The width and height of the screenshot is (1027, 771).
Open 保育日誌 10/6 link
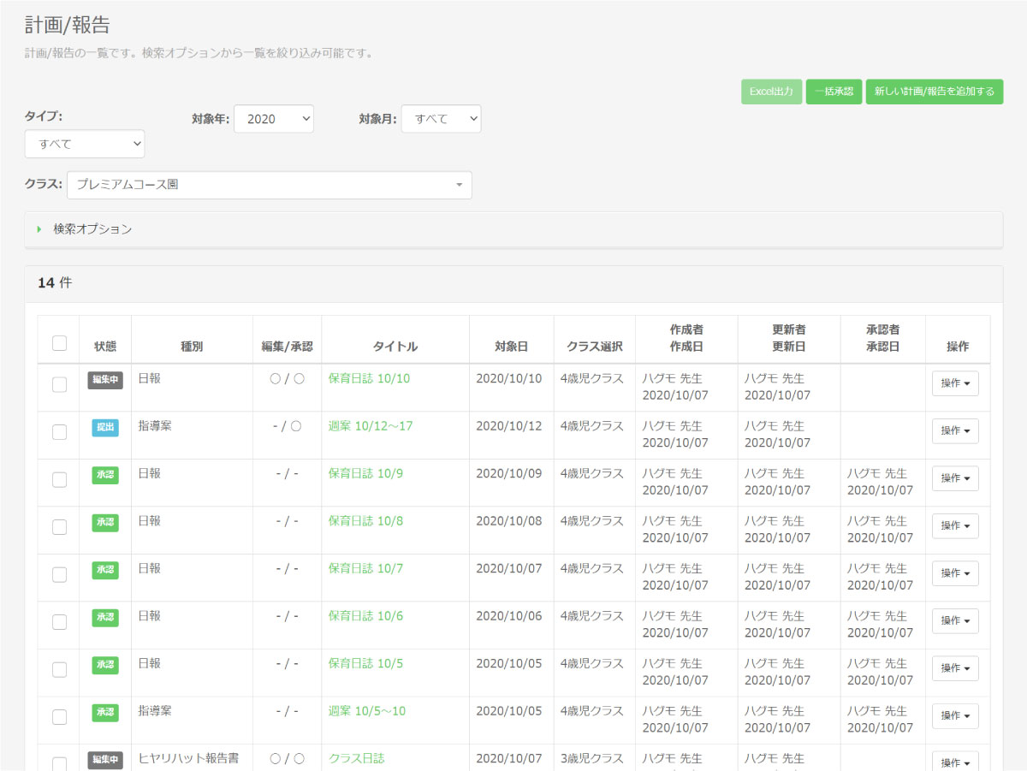pos(365,616)
